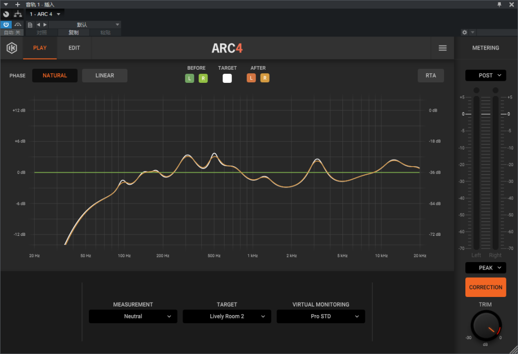Viewport: 518px width, 354px height.
Task: Toggle the orange CORRECTION button
Action: point(485,287)
